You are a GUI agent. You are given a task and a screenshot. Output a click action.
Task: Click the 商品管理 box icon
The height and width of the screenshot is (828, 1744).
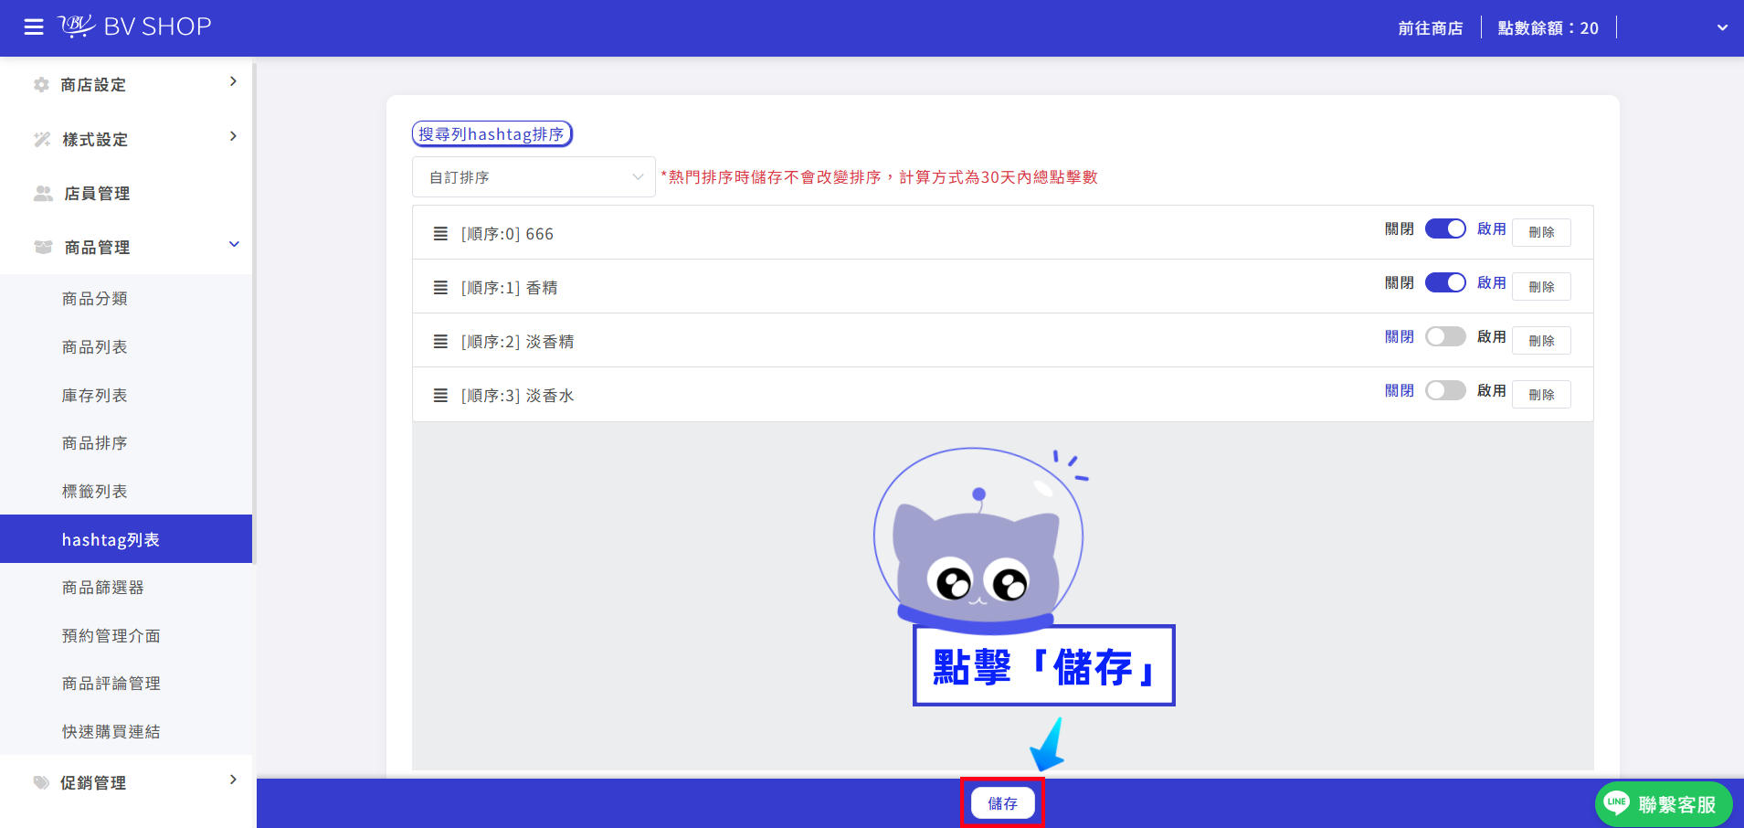click(43, 248)
